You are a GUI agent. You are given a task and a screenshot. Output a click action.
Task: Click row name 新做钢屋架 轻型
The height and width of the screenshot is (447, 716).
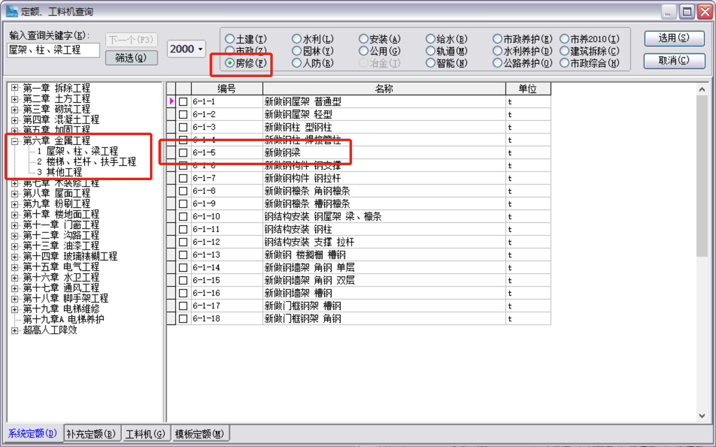[x=298, y=115]
